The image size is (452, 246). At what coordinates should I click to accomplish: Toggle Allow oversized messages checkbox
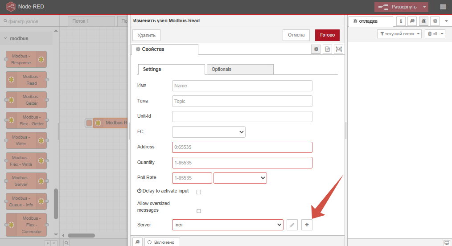(x=199, y=211)
